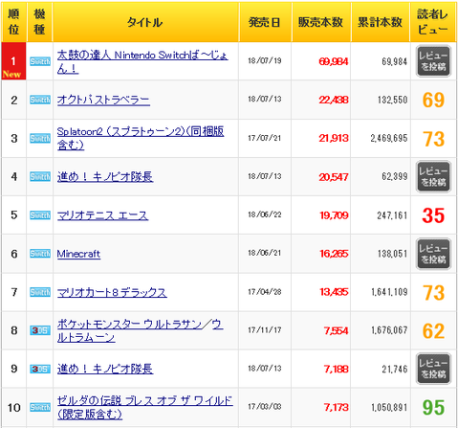Screen dimensions: 458x428
Task: Click レビューを投稿 button in rank 4 row
Action: 433,176
